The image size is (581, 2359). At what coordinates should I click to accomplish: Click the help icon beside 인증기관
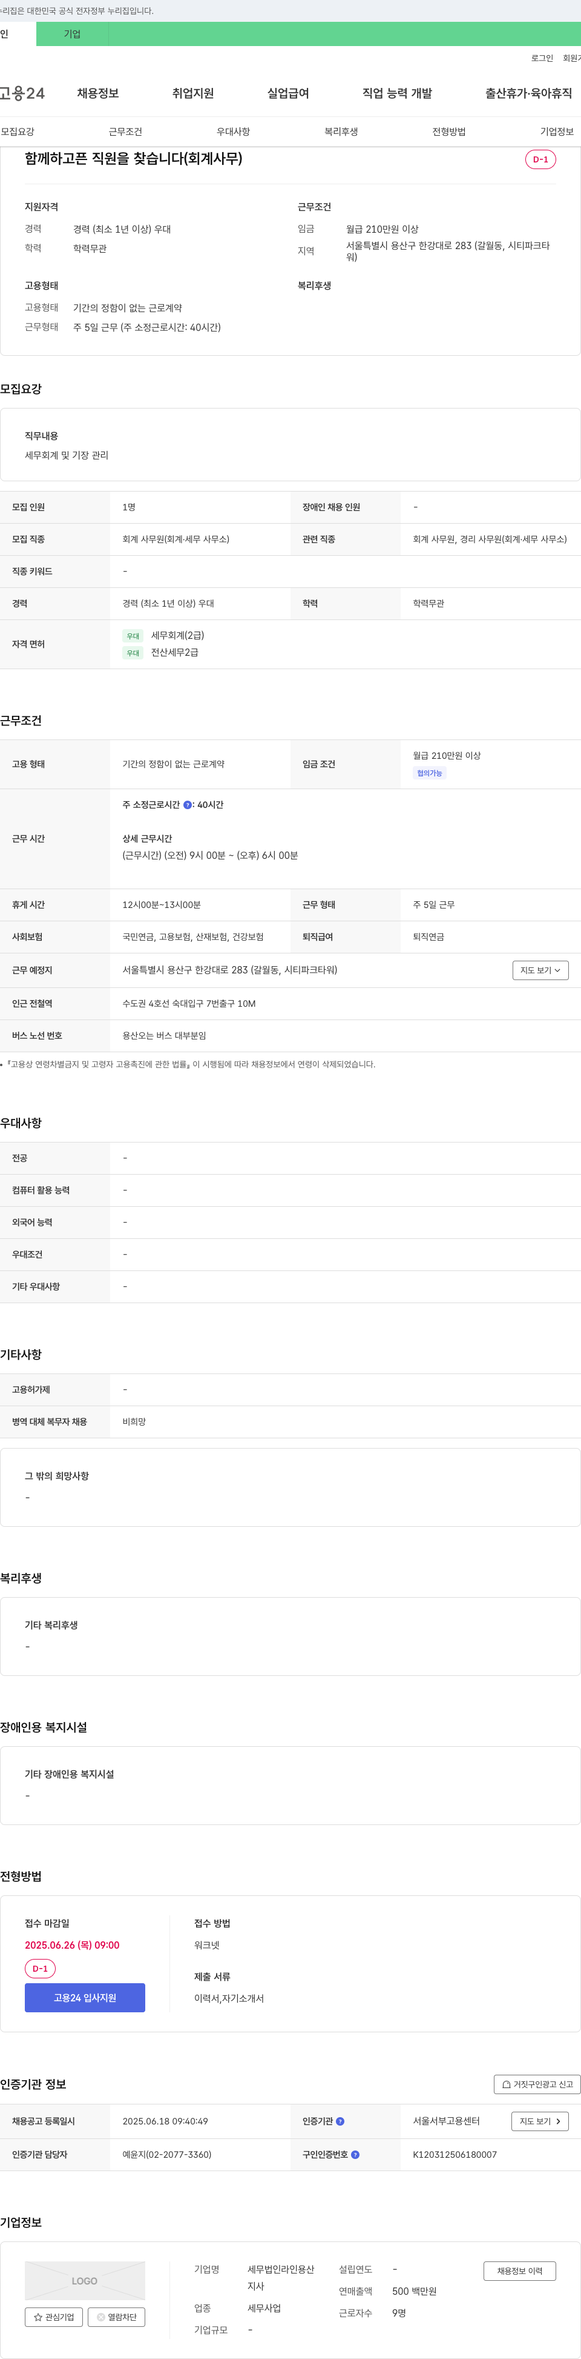(x=340, y=2121)
